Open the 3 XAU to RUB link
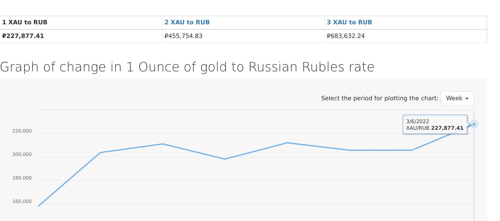 (x=349, y=22)
